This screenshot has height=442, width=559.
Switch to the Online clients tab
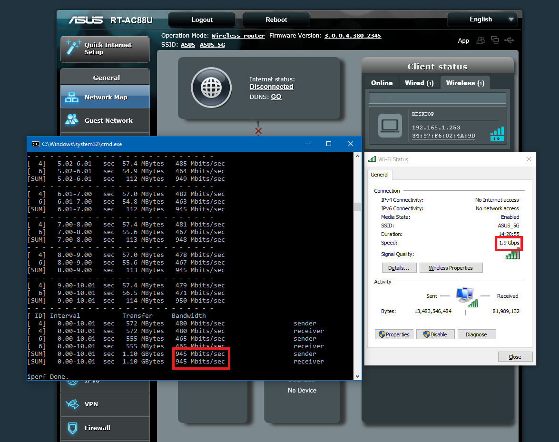382,83
